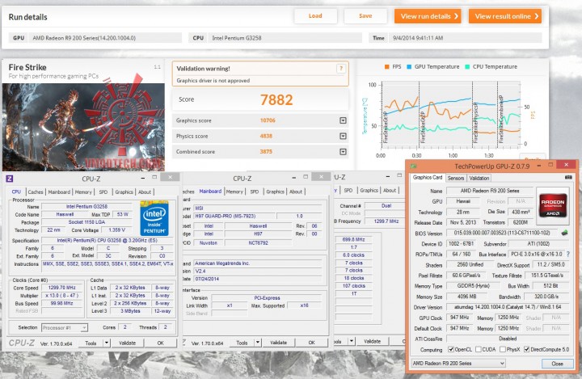Click the AMD Radeon Graphics logo
The image size is (582, 379).
(x=553, y=205)
